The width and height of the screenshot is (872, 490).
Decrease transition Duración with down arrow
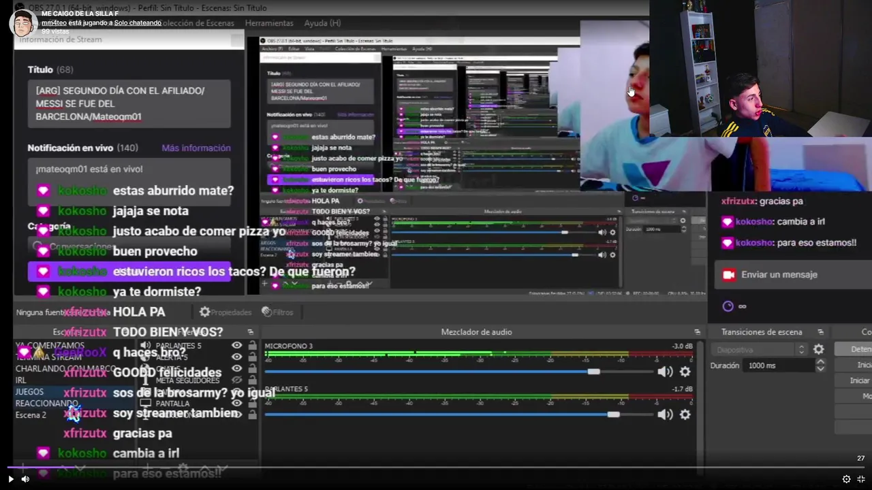pyautogui.click(x=820, y=369)
